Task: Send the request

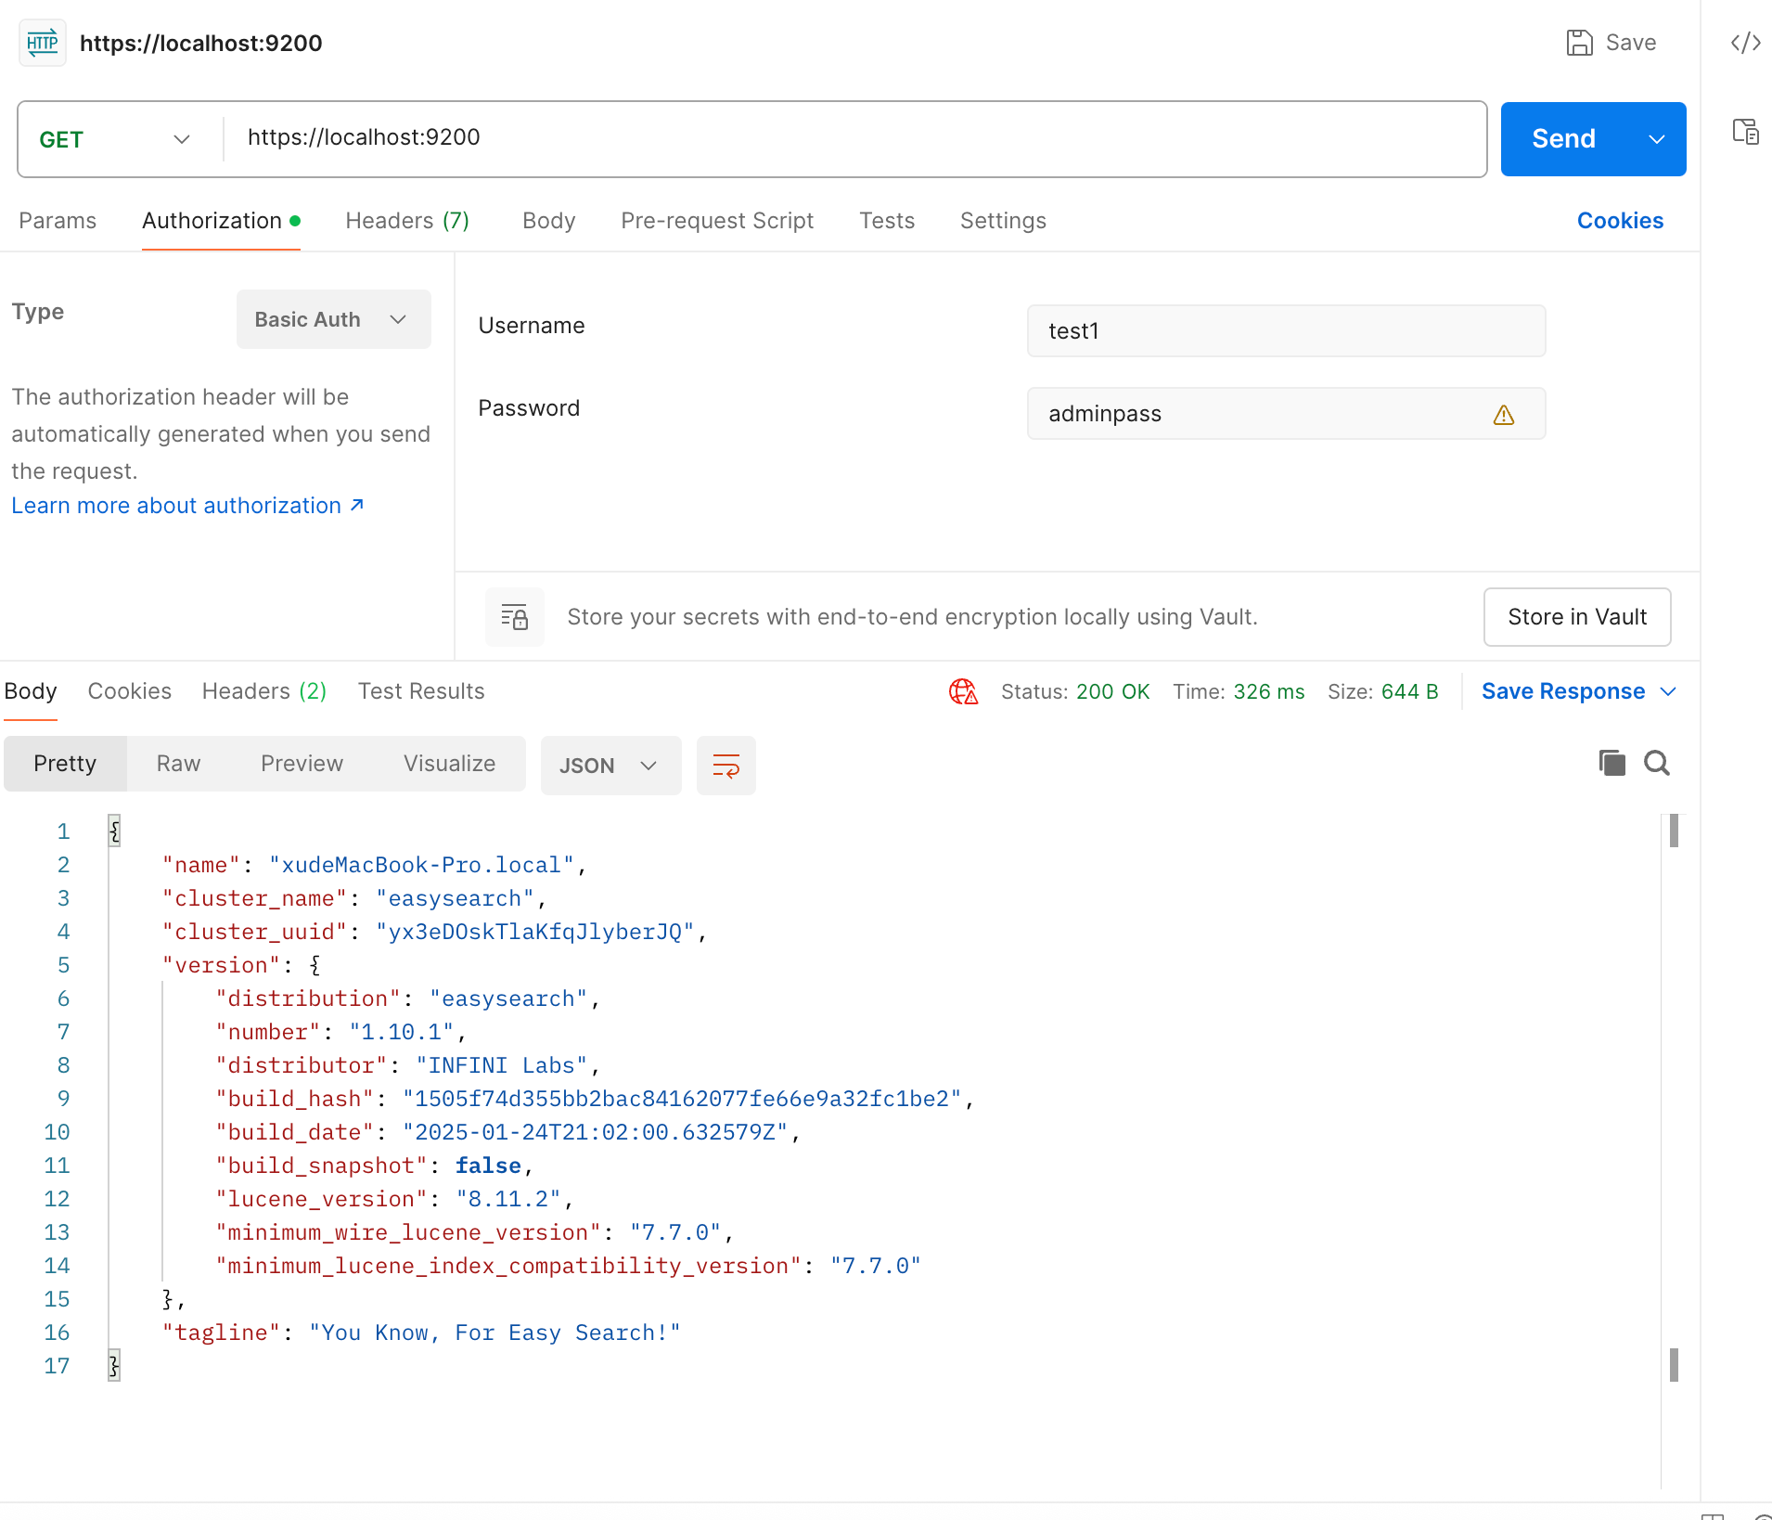Action: pyautogui.click(x=1563, y=139)
